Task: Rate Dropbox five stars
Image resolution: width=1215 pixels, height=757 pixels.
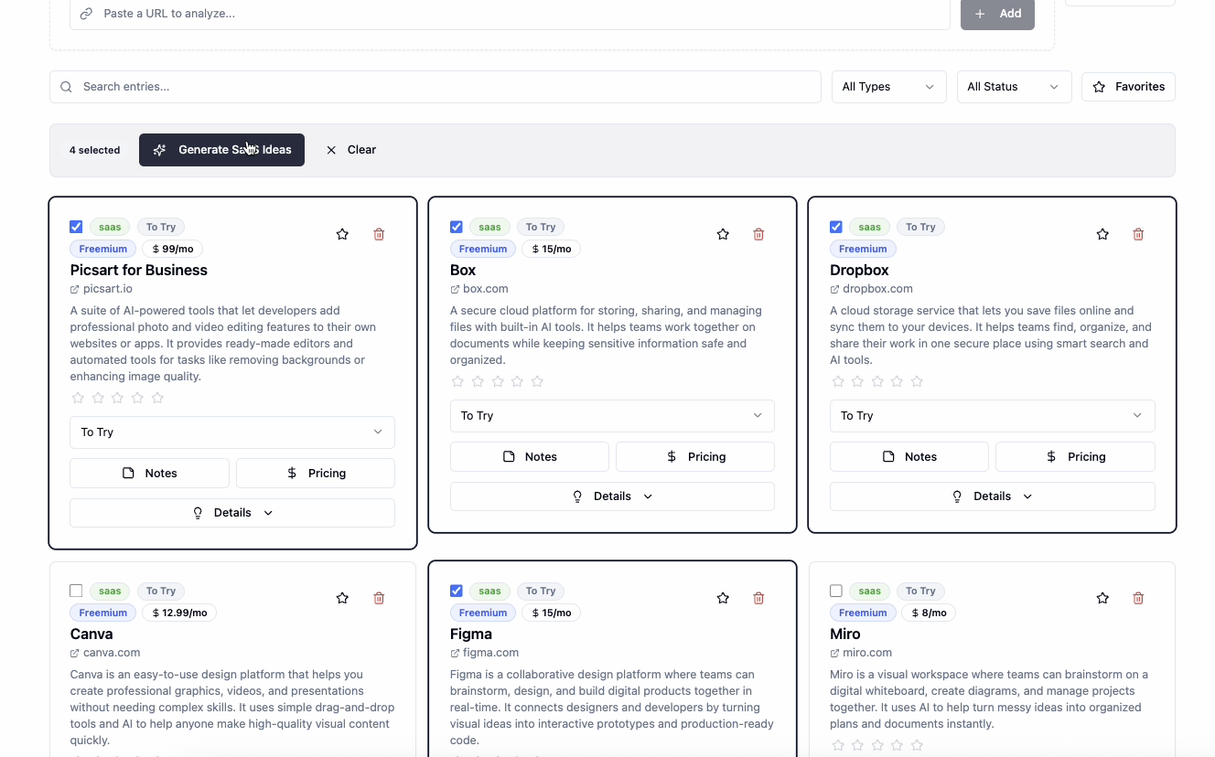Action: tap(917, 381)
